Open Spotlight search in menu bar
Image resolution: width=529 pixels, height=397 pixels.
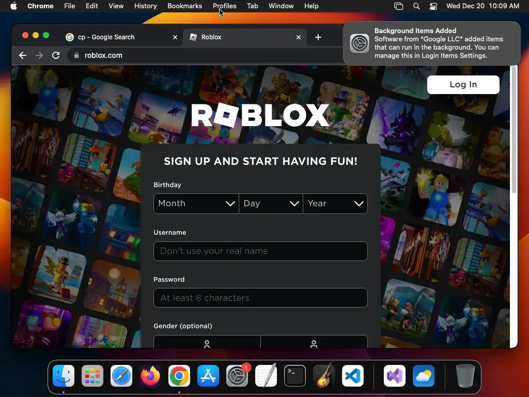coord(416,6)
